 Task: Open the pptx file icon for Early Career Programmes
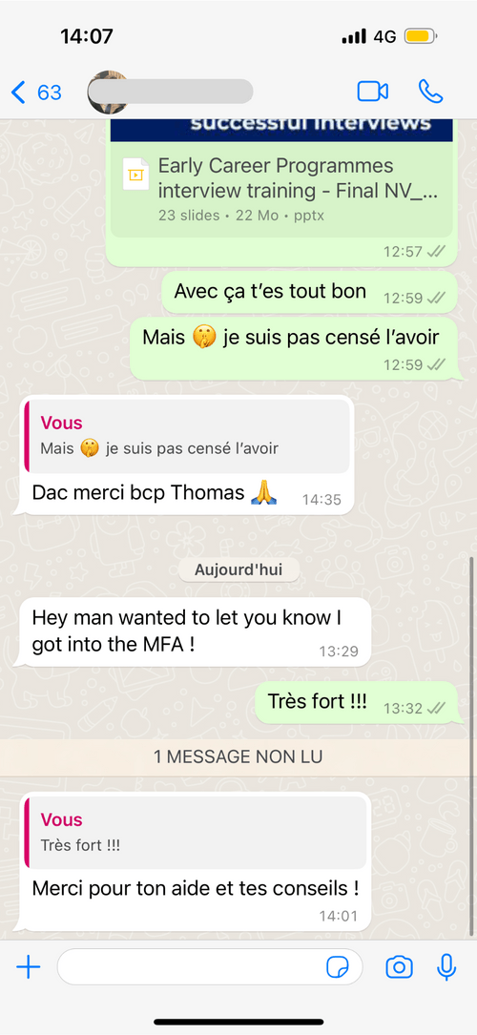click(135, 175)
